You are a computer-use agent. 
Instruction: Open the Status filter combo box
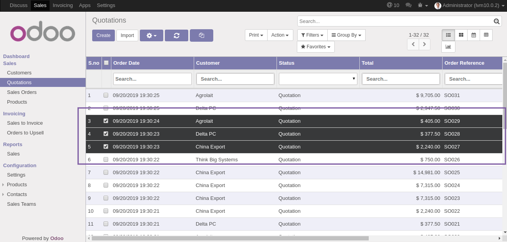pos(318,79)
